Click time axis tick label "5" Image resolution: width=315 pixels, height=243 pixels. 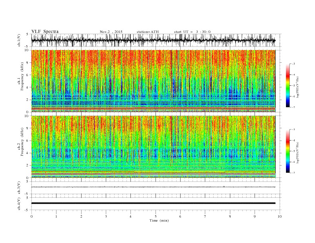click(x=156, y=216)
